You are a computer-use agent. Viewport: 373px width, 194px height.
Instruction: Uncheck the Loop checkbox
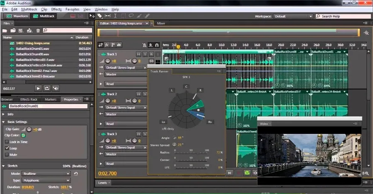[7, 148]
